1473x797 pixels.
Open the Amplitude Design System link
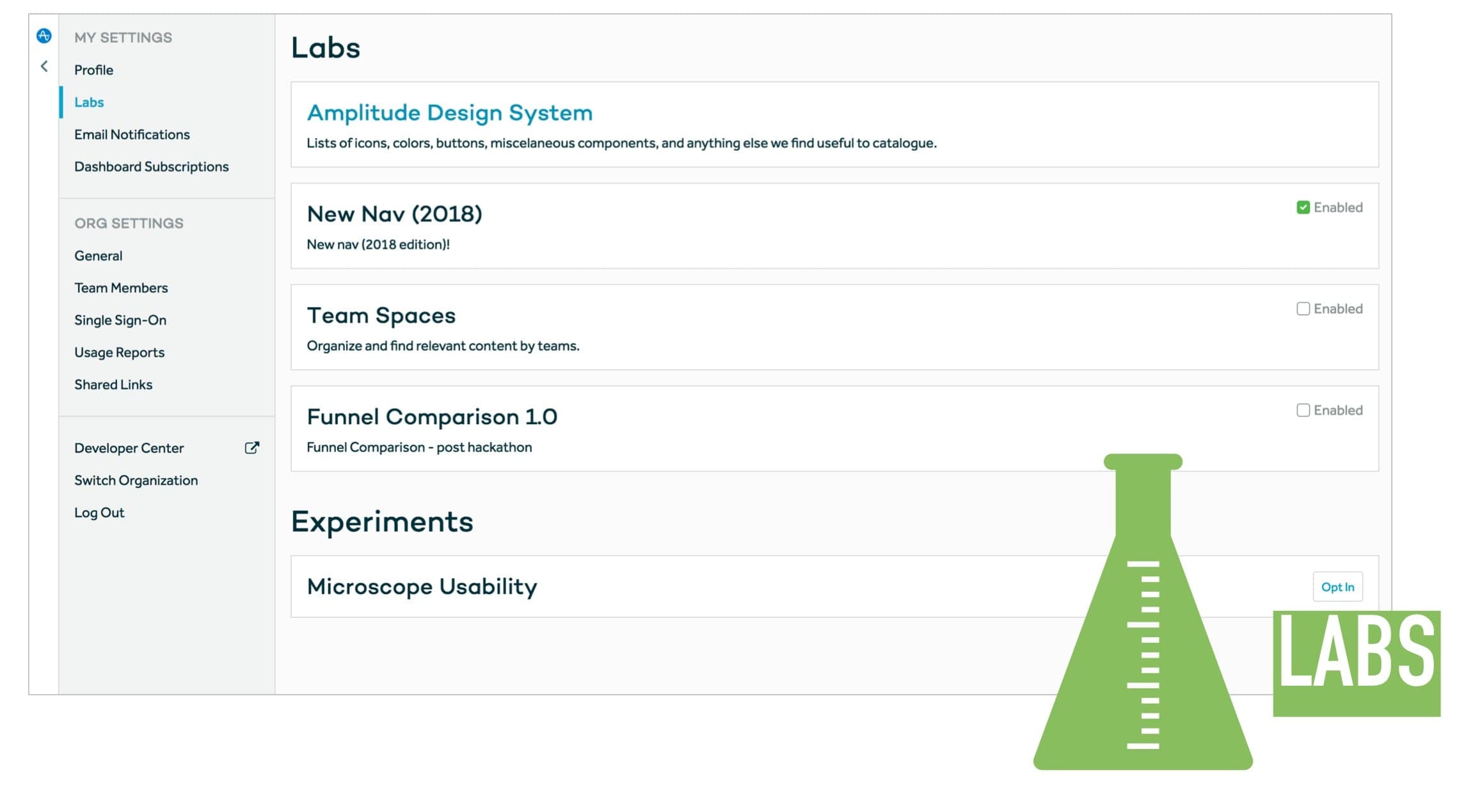449,113
